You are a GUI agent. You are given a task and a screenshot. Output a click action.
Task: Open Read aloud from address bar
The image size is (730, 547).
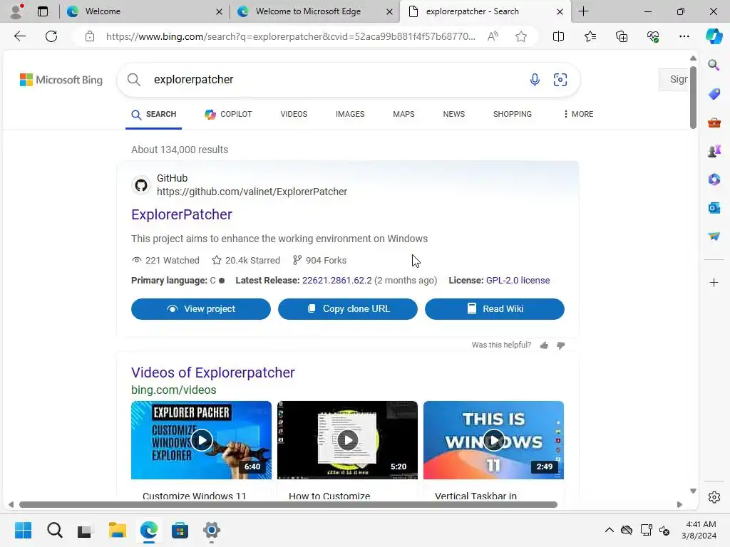[x=493, y=36]
